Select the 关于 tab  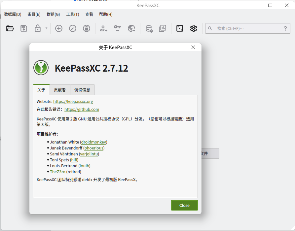click(x=41, y=90)
